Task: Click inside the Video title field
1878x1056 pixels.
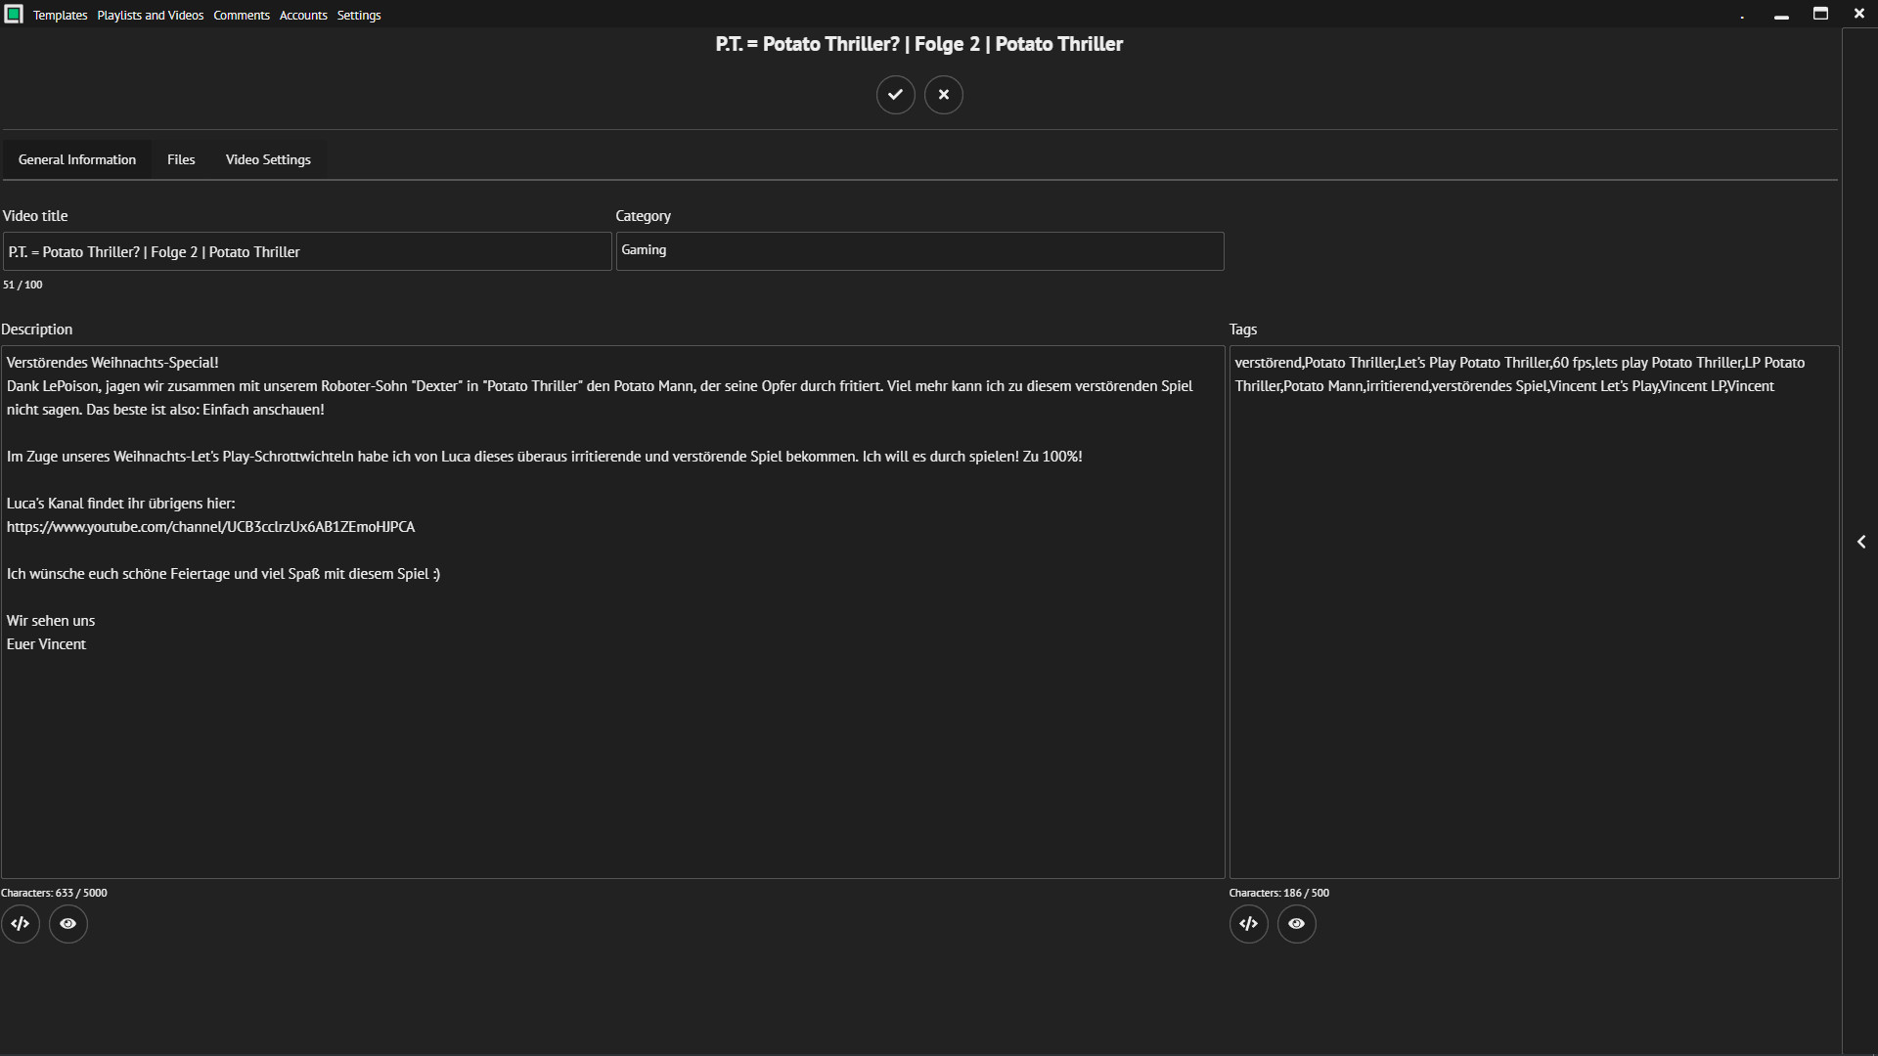Action: [x=306, y=251]
